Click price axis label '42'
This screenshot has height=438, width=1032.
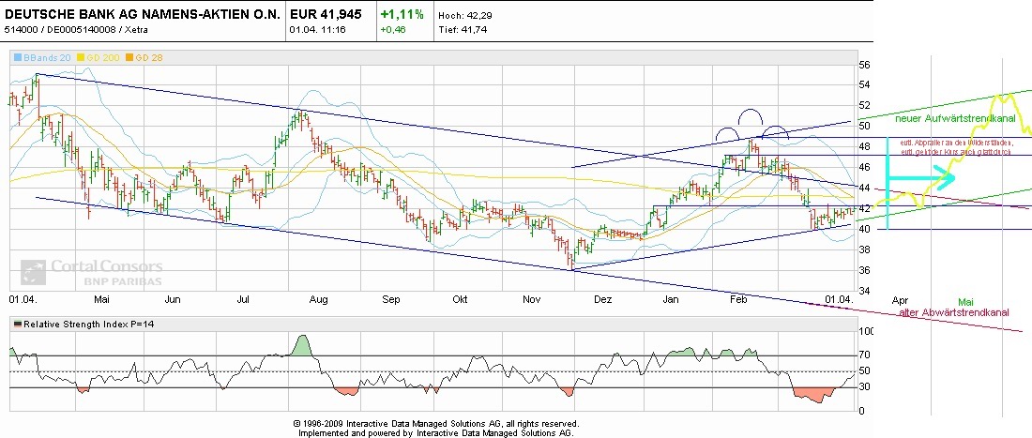pyautogui.click(x=864, y=208)
